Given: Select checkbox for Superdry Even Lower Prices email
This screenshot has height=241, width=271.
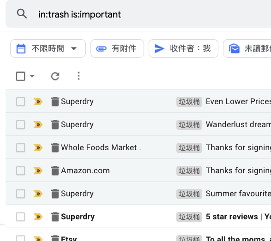Looking at the screenshot, I should pos(21,101).
